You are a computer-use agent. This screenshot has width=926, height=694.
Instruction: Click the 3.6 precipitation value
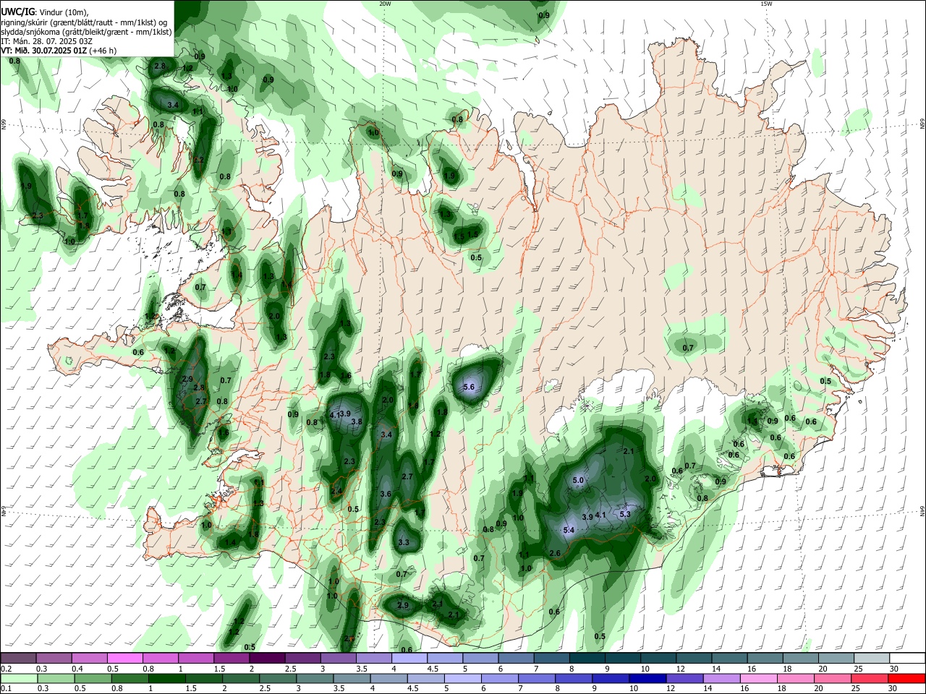click(x=386, y=494)
